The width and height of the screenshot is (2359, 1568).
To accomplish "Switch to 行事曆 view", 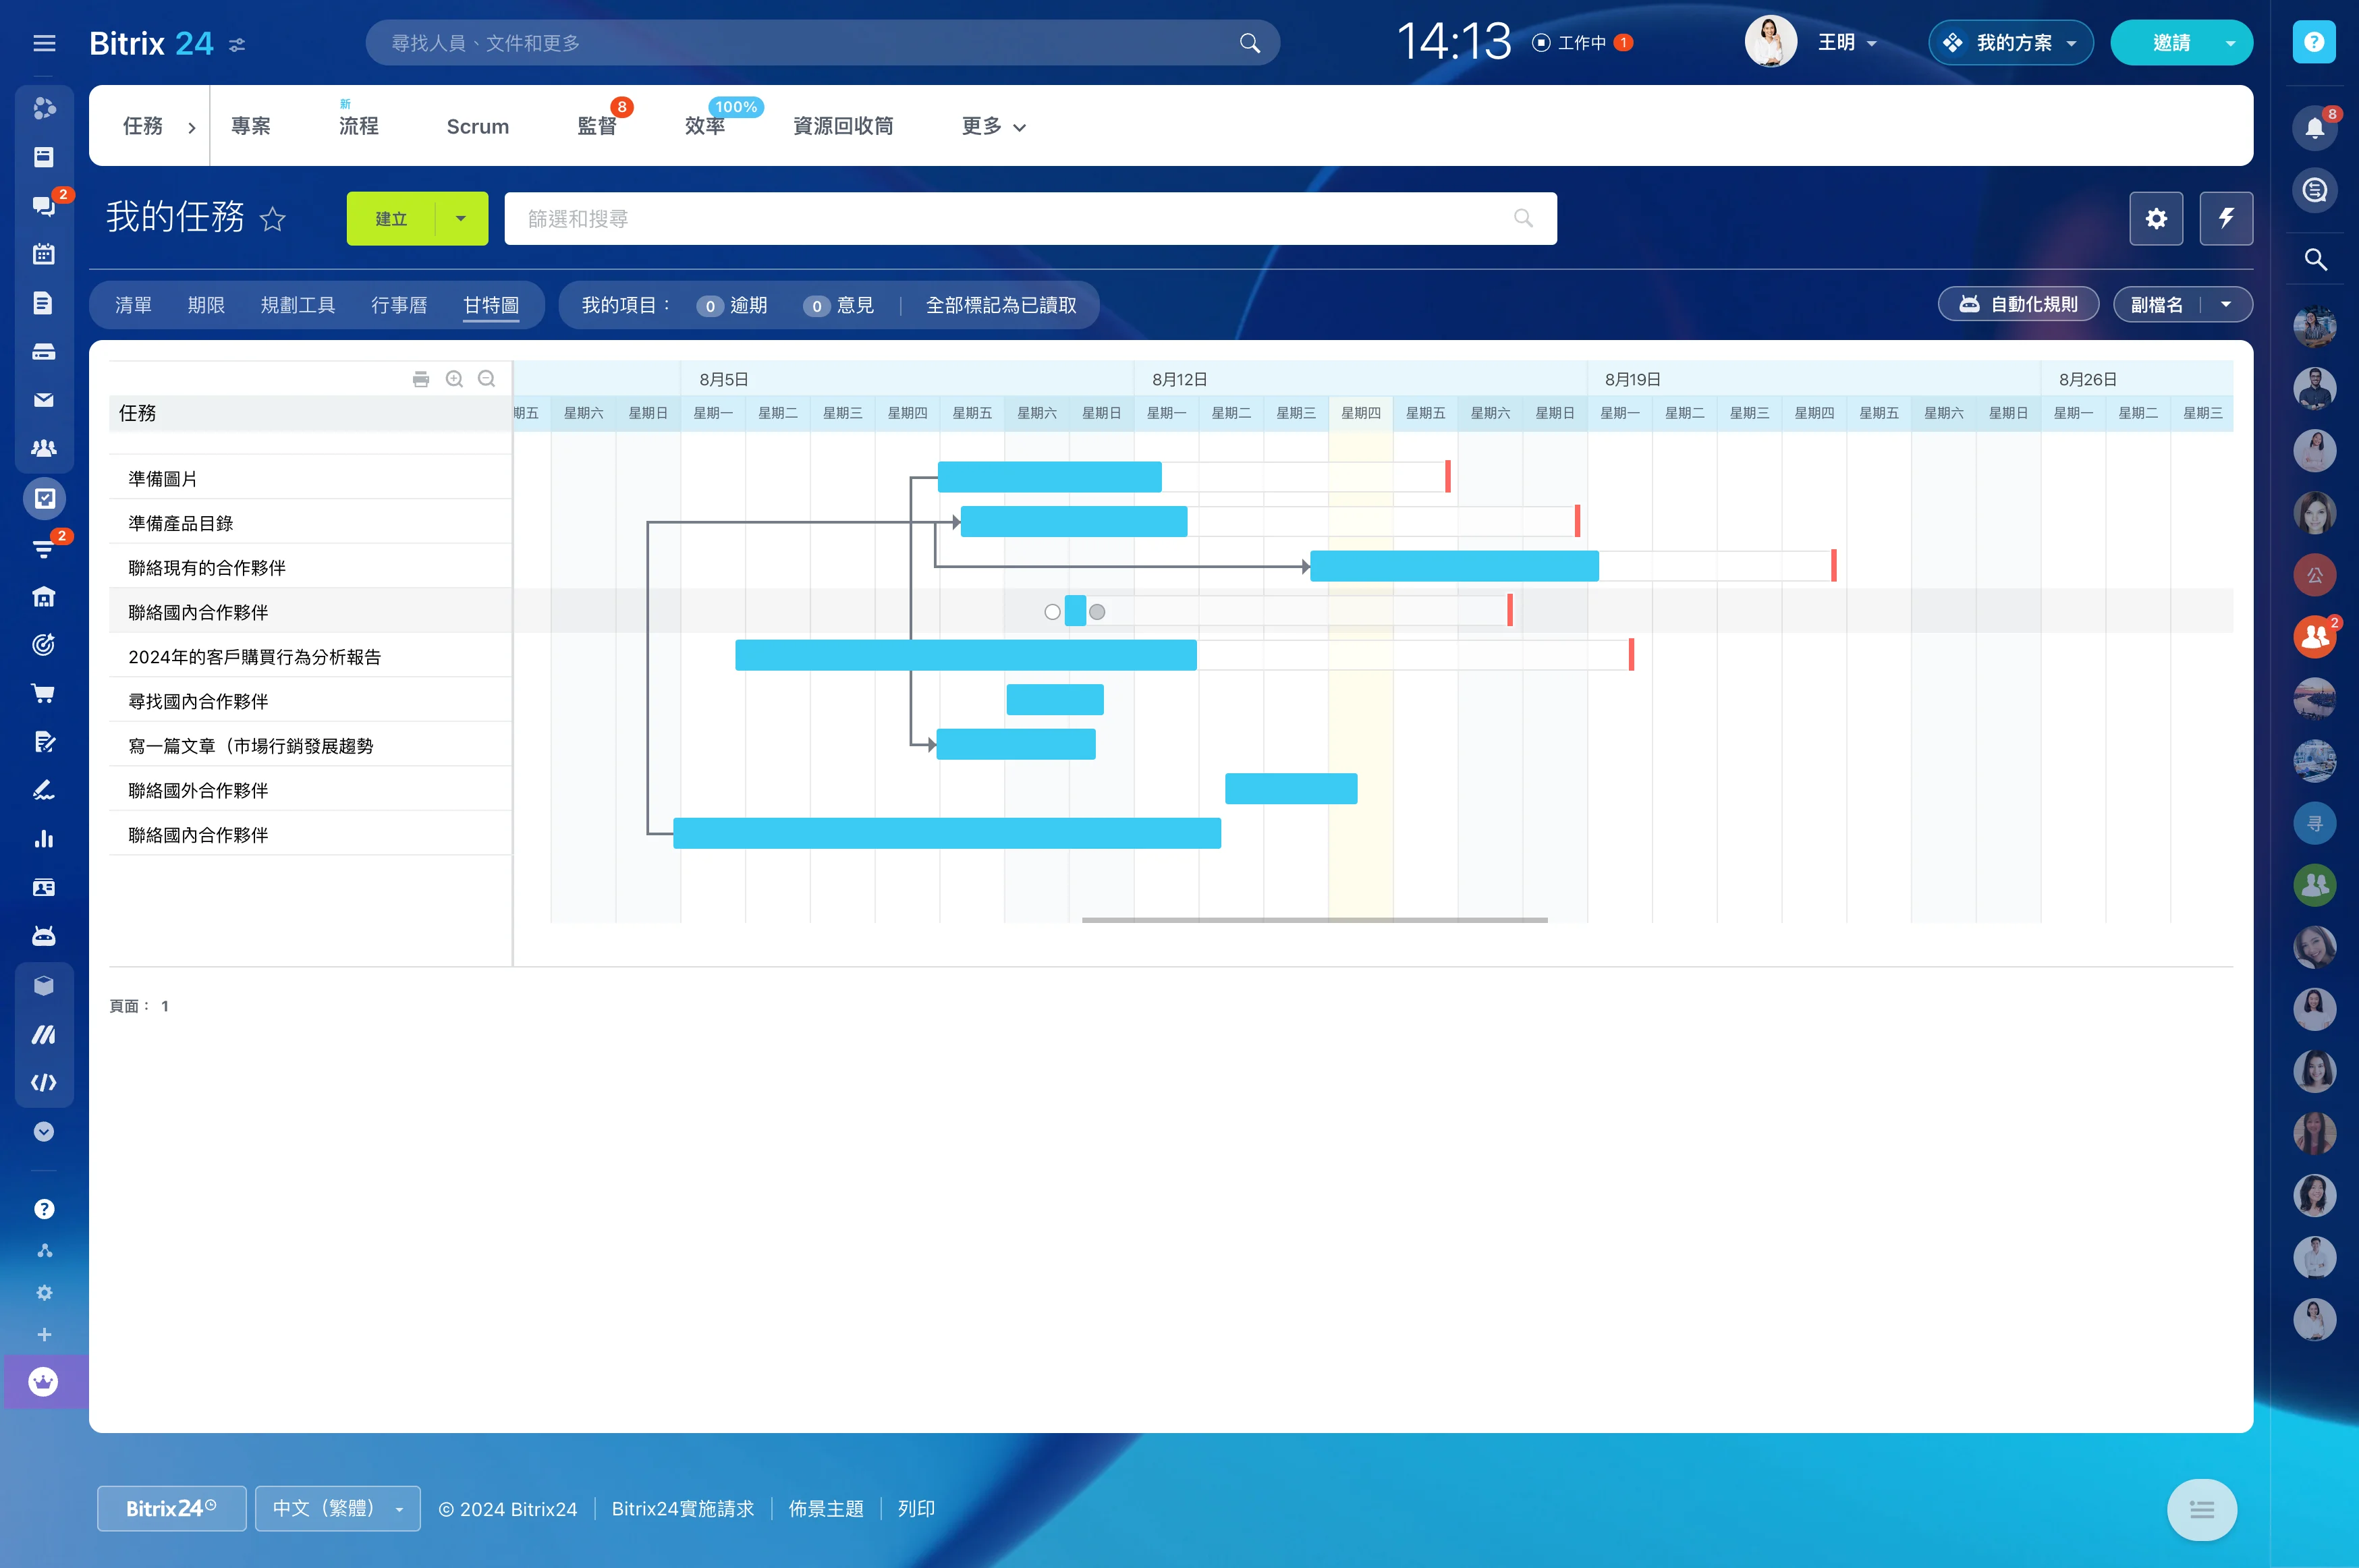I will (x=399, y=305).
